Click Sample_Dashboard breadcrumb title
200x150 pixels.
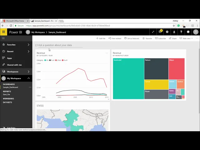(57, 32)
